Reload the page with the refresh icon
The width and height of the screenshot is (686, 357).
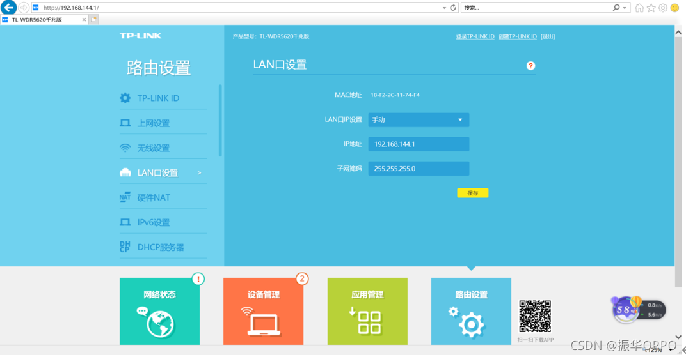tap(453, 8)
